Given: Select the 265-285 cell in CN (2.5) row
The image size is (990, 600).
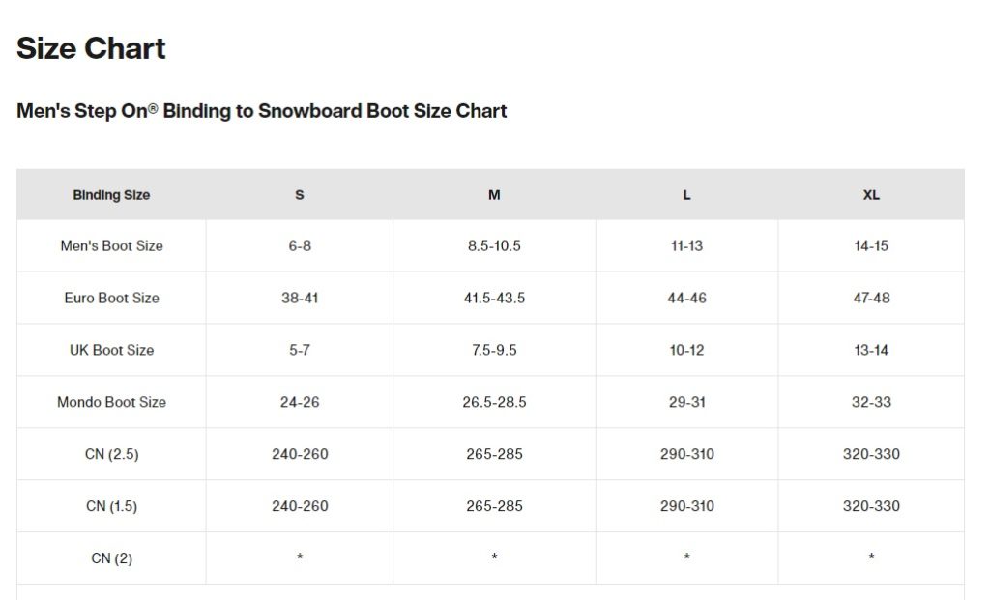Looking at the screenshot, I should (x=494, y=454).
